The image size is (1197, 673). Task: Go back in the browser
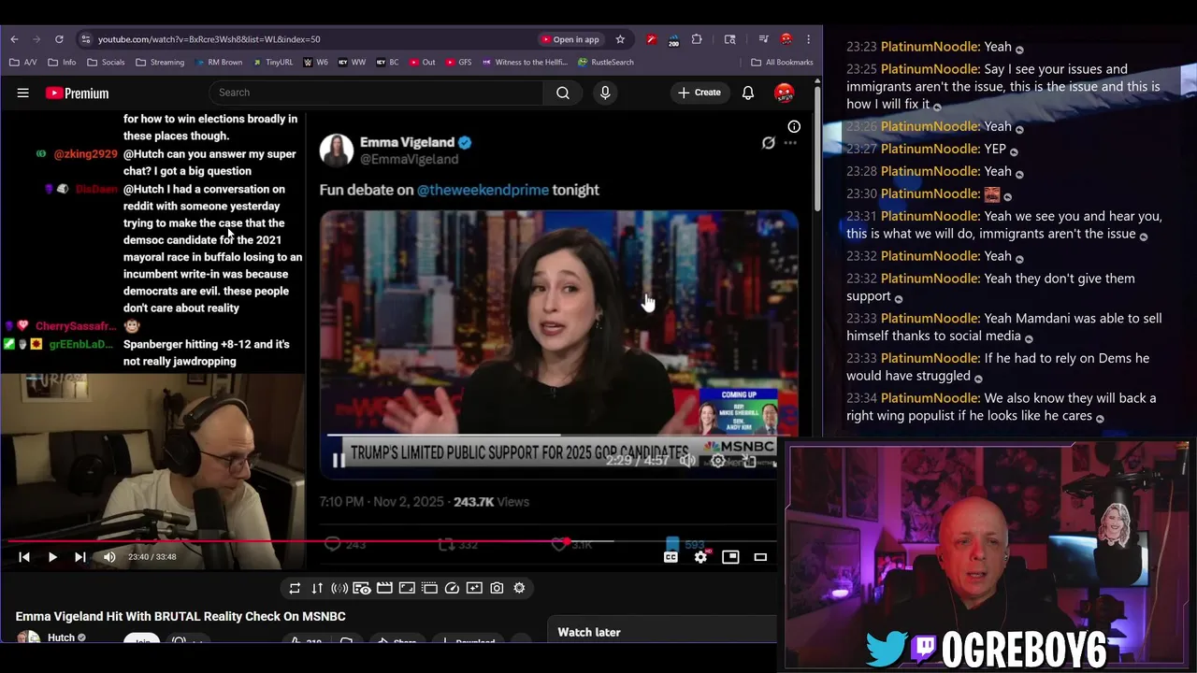[x=14, y=39]
